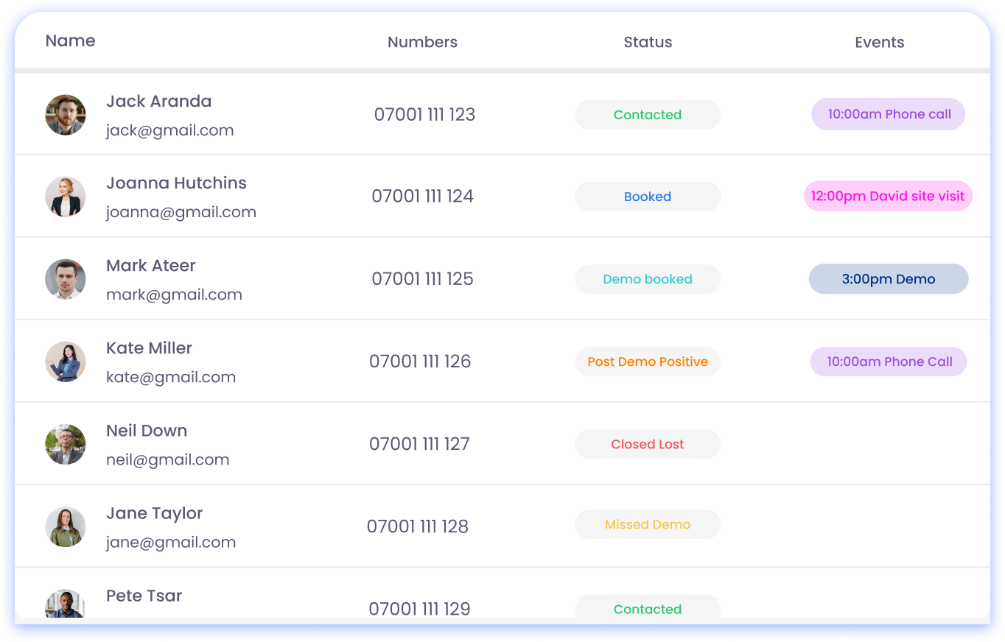This screenshot has width=1005, height=642.
Task: Open Neil Down's avatar image
Action: (x=66, y=445)
